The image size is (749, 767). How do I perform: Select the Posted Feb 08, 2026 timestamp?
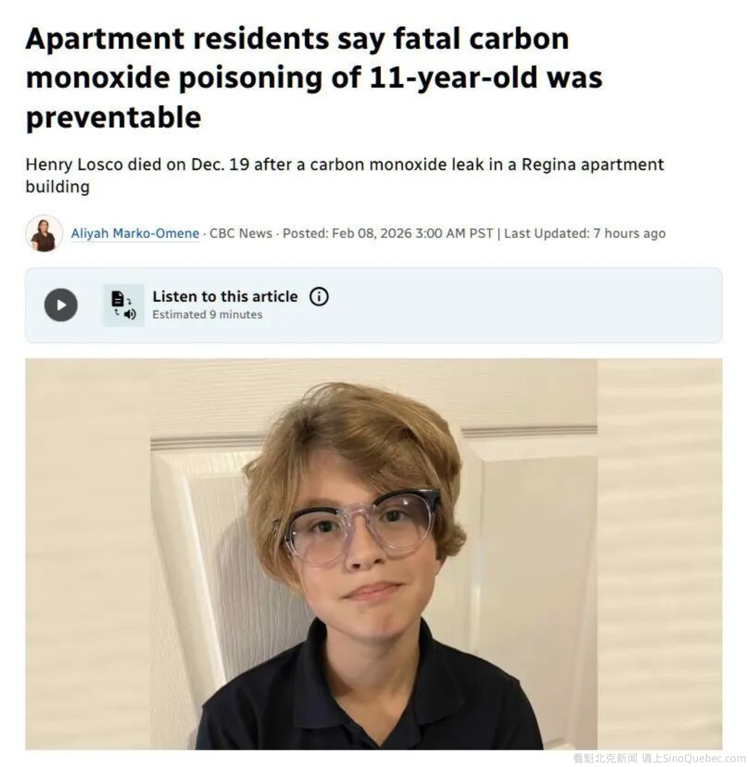(388, 233)
